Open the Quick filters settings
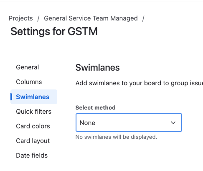Viewport: 203px width, 171px height. [34, 112]
